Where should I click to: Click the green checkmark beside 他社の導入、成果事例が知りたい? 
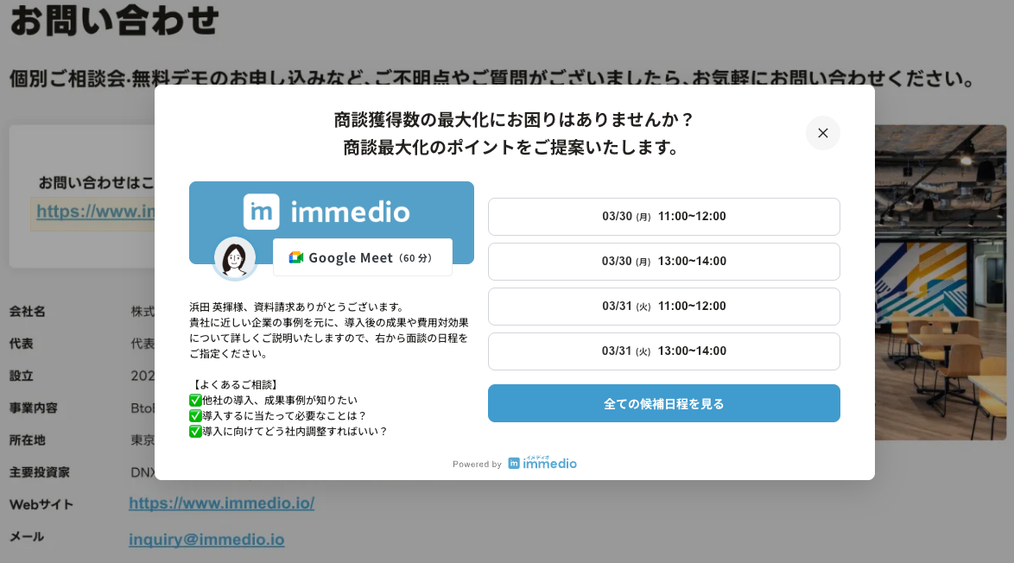click(x=195, y=401)
